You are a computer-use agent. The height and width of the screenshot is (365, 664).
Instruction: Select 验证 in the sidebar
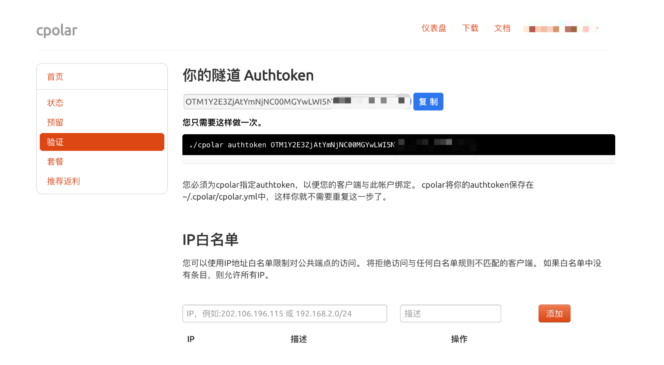click(102, 142)
